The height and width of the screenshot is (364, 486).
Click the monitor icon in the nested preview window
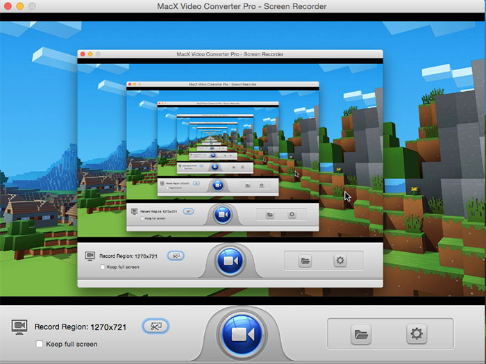pos(90,256)
